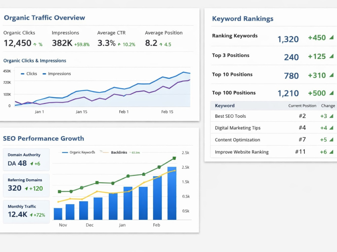Click the Organic Clicks up-arrow icon
Viewport: 337px width, 252px height.
pos(35,44)
